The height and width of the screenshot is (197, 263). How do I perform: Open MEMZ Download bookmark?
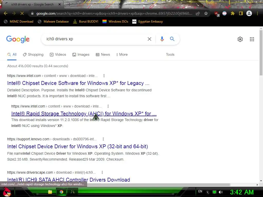18,22
